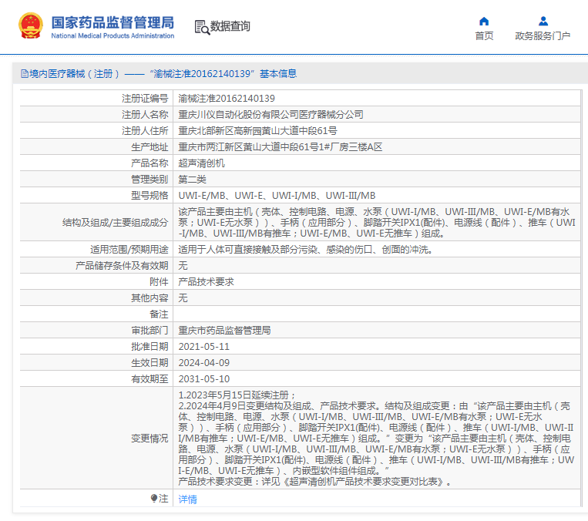Click the 境内医疗器械（注册）breadcrumb text
588x521 pixels.
coord(74,74)
